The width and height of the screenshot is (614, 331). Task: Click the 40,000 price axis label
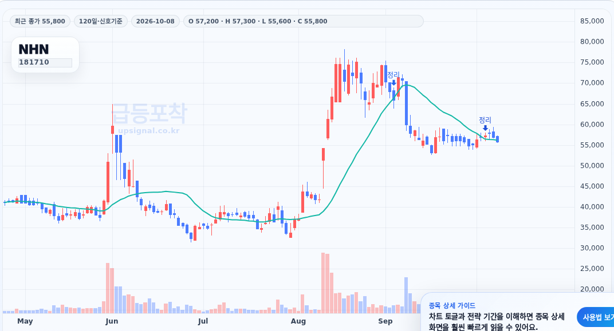592,207
